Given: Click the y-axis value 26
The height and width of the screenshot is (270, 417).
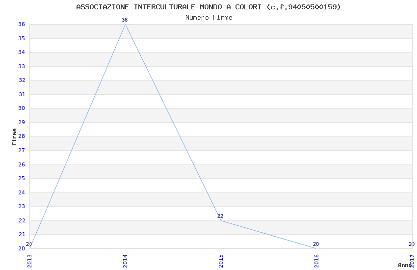Looking at the screenshot, I should (x=22, y=164).
